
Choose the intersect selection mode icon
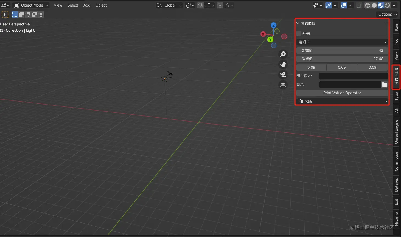41,14
